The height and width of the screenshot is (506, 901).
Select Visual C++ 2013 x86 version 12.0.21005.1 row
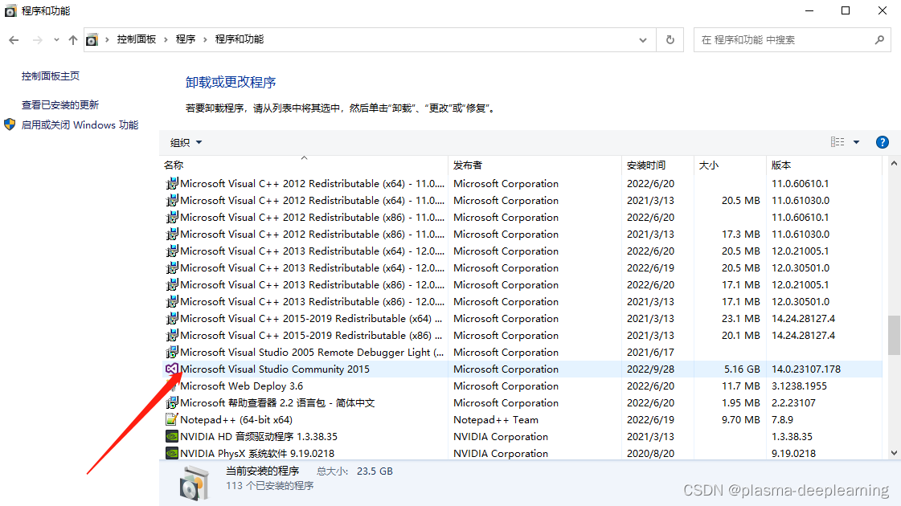coord(521,285)
